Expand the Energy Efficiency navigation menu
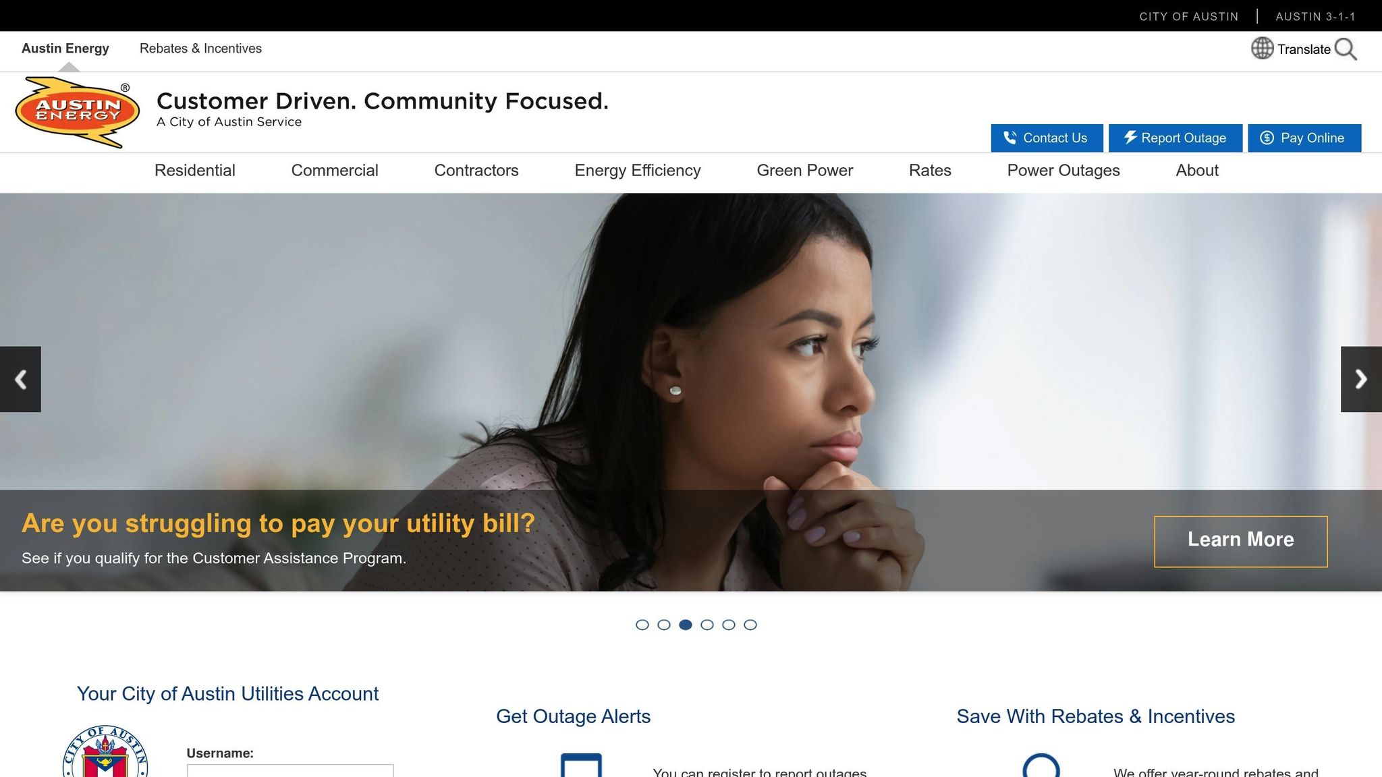 [x=638, y=171]
